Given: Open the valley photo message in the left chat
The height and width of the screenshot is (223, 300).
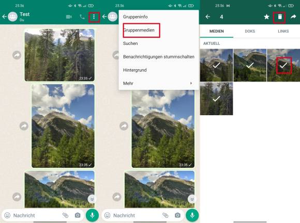Looking at the screenshot, I should click(x=59, y=189).
